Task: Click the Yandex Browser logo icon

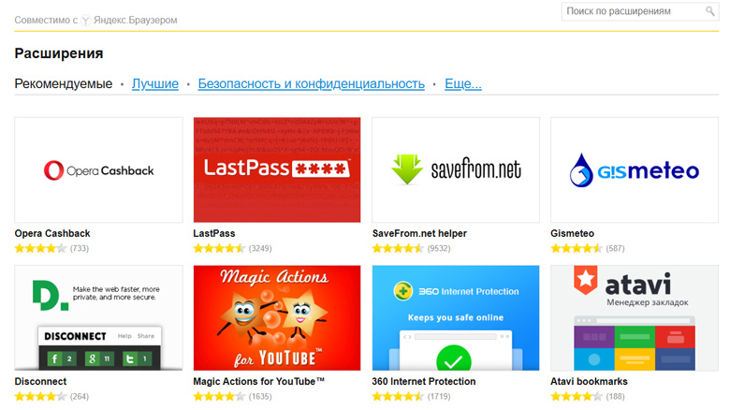Action: [x=86, y=20]
